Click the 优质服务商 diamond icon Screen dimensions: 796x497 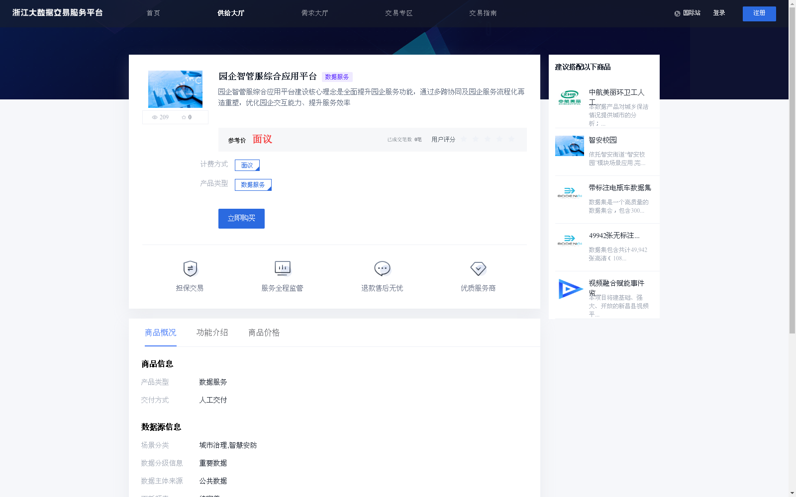click(478, 269)
